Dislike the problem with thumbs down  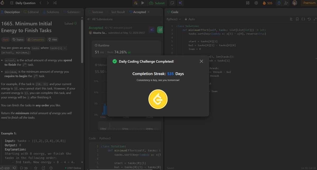point(15,168)
